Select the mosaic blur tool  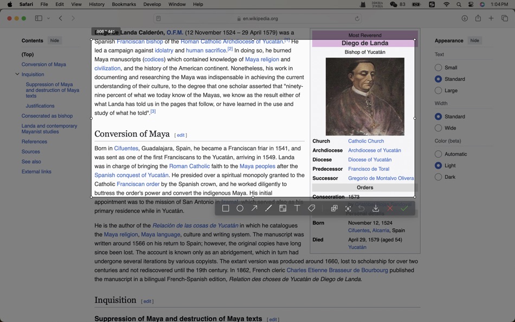pos(283,208)
